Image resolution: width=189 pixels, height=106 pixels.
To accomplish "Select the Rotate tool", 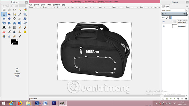I will tap(25, 19).
